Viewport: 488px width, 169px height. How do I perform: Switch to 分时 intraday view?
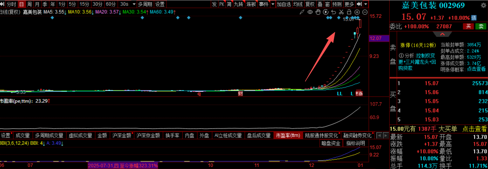(x=11, y=4)
